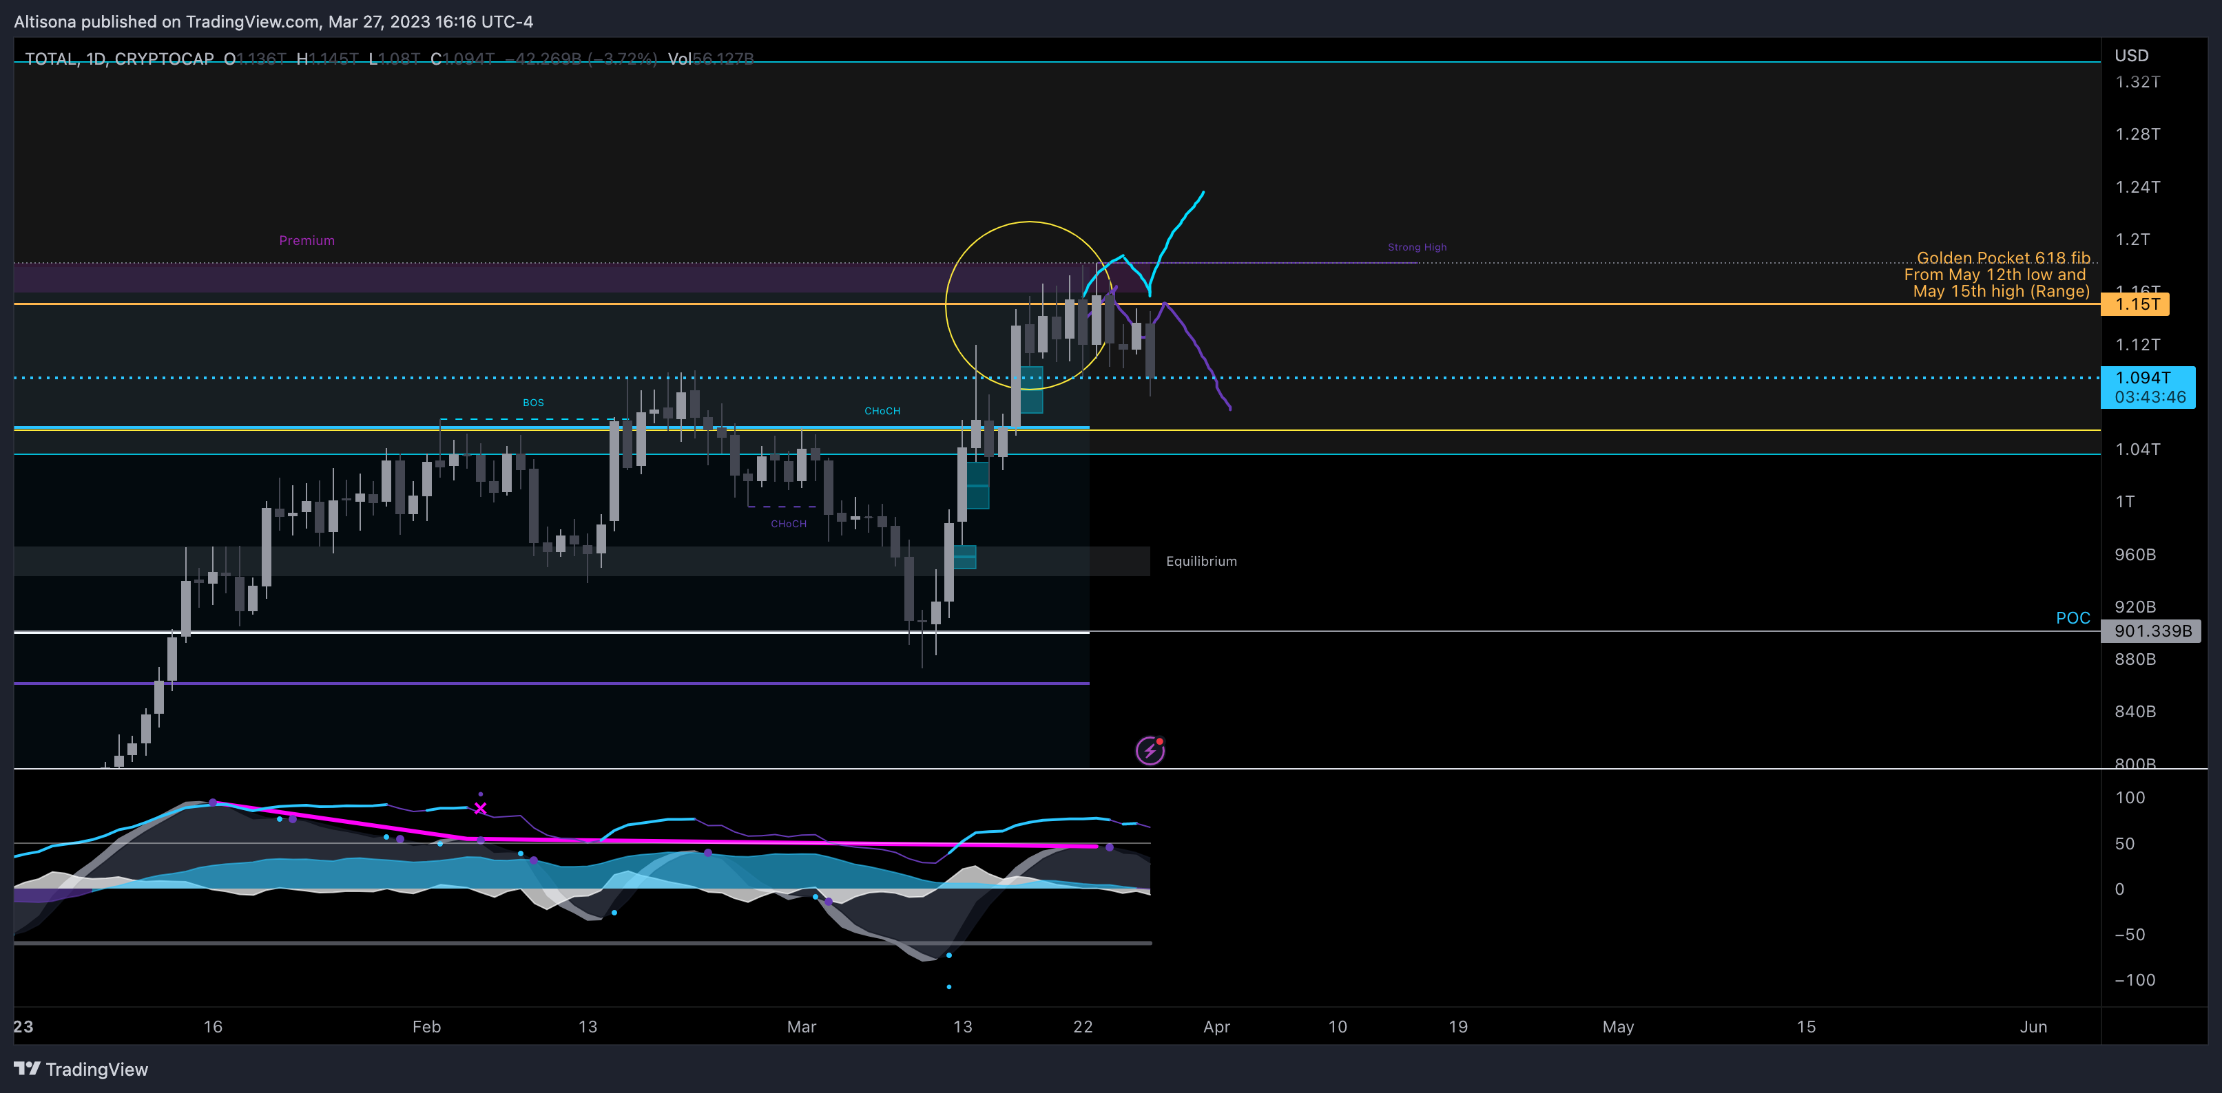This screenshot has height=1093, width=2222.
Task: Click the purple lightning bolt event icon
Action: pos(1150,750)
